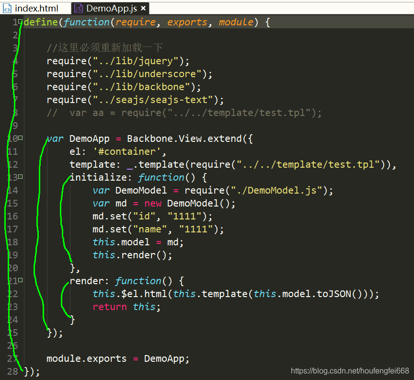
Task: Click line number 12 in the gutter
Action: [12, 164]
